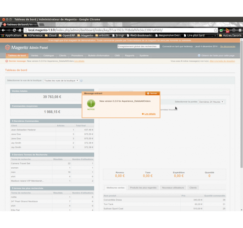Open the RSS feed extension icon

click(227, 31)
